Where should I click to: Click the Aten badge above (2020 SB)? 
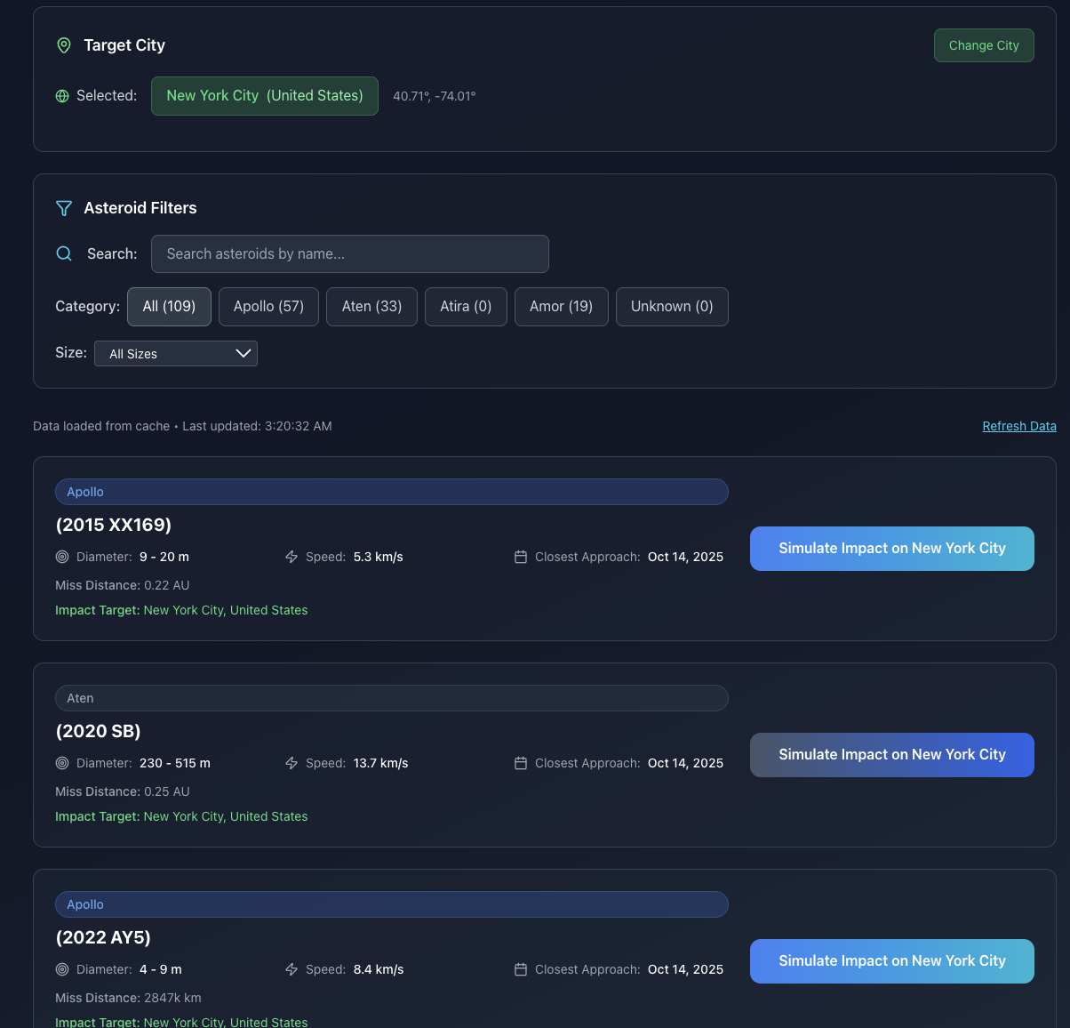(392, 698)
